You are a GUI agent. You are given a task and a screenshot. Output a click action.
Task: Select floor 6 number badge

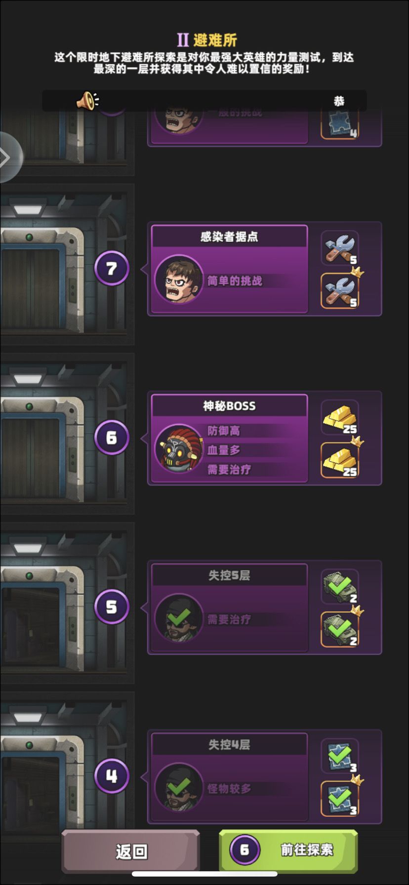click(x=112, y=437)
